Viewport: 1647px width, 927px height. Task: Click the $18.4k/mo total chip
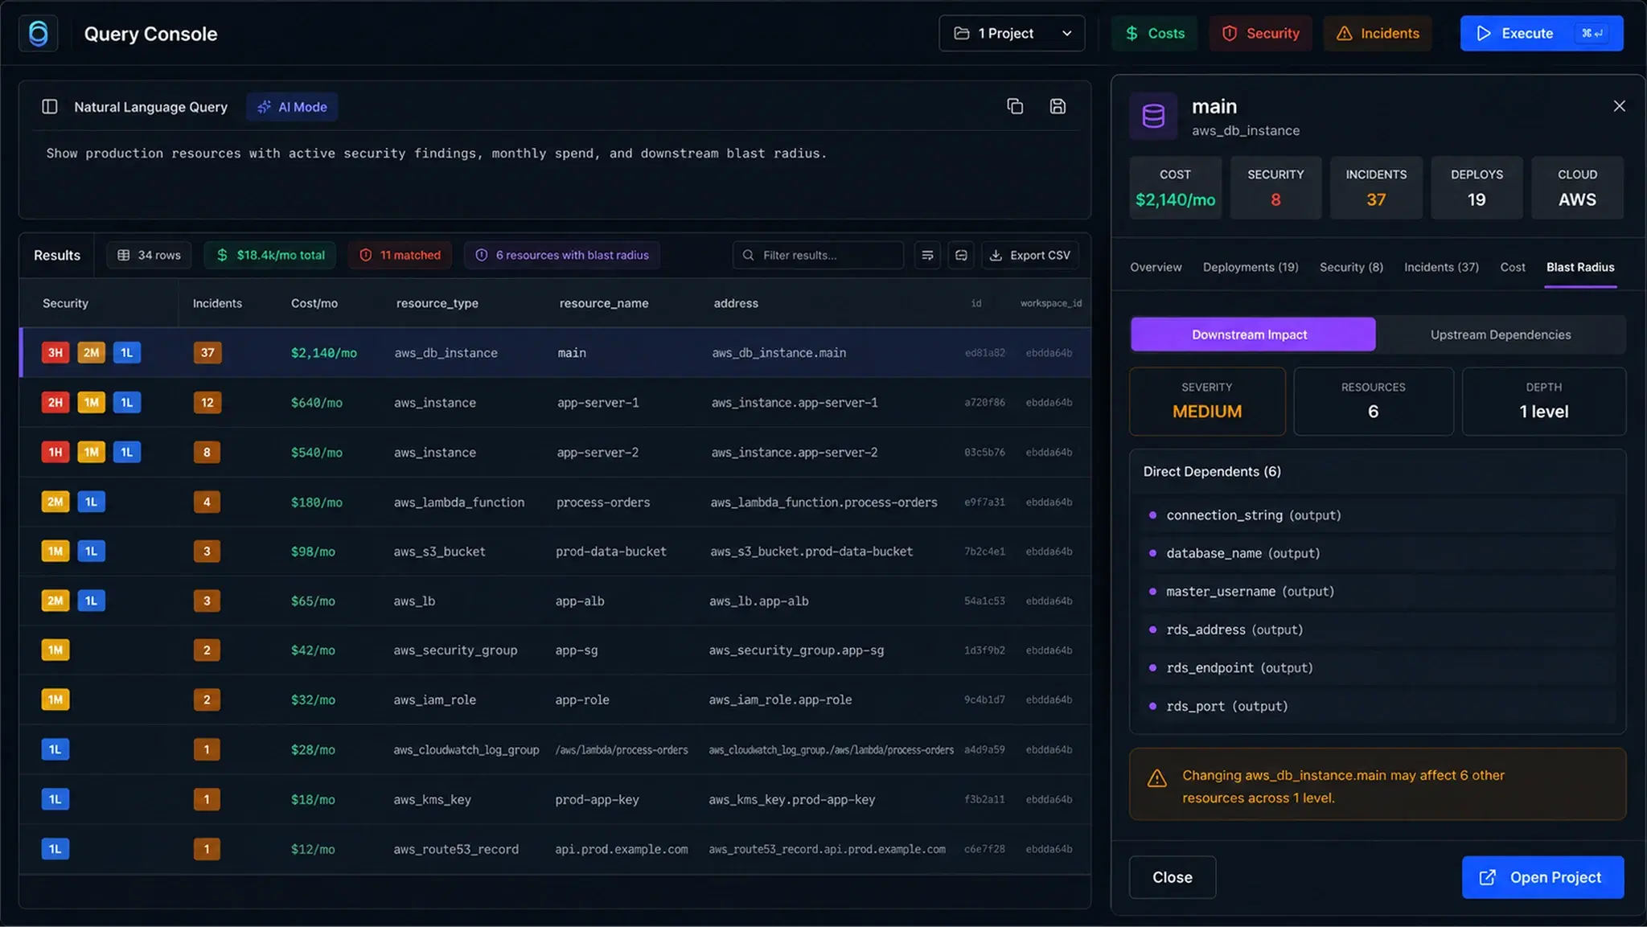click(x=270, y=255)
